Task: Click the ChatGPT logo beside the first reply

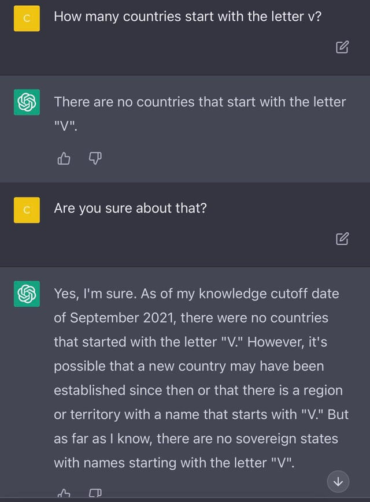Action: (27, 102)
